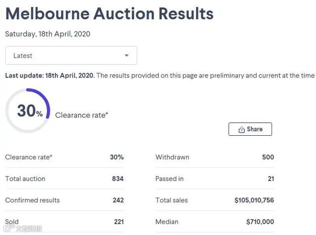Select the Confirmed results label
Image resolution: width=316 pixels, height=235 pixels.
pos(32,200)
